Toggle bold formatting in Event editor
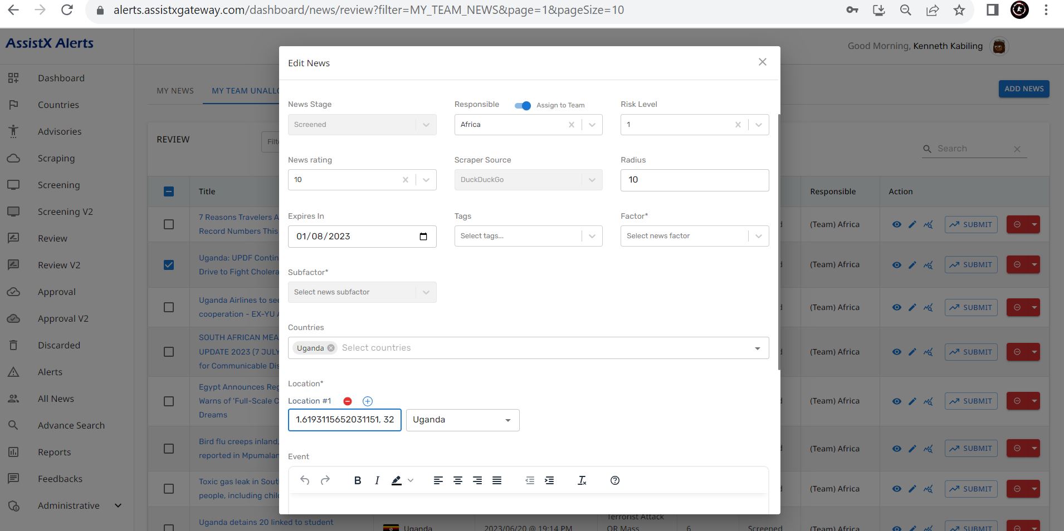1064x531 pixels. click(358, 480)
